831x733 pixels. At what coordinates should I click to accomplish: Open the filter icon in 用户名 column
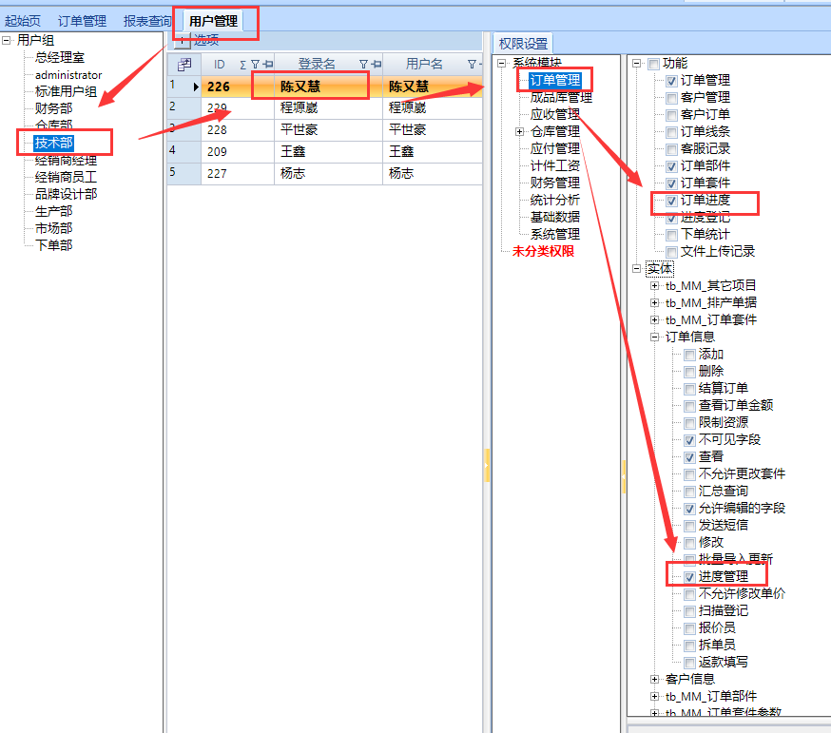(471, 64)
